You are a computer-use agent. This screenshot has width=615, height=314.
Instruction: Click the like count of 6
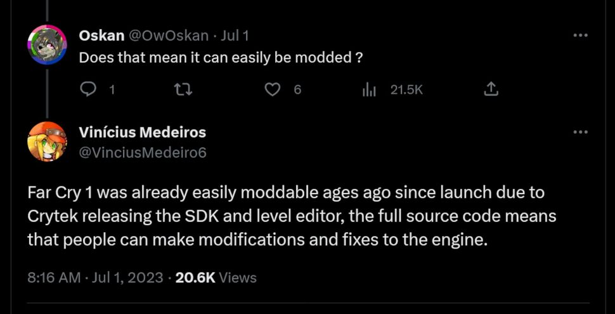point(297,90)
